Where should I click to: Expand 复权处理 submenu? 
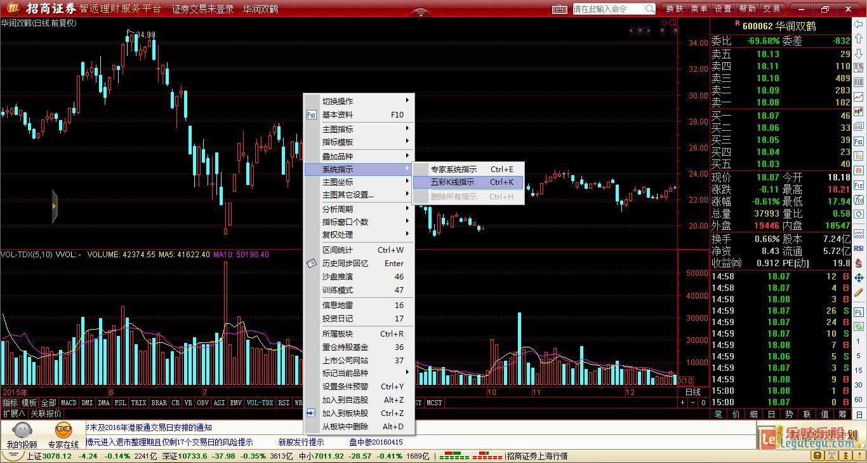tap(359, 234)
